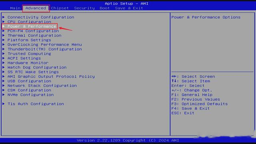Open Thunderbolt(TM) Configuration submenu
The height and width of the screenshot is (144, 256).
click(45, 49)
